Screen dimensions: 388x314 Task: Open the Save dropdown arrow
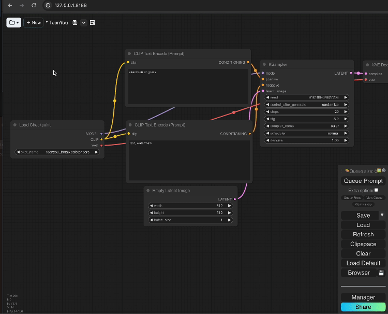pyautogui.click(x=382, y=215)
